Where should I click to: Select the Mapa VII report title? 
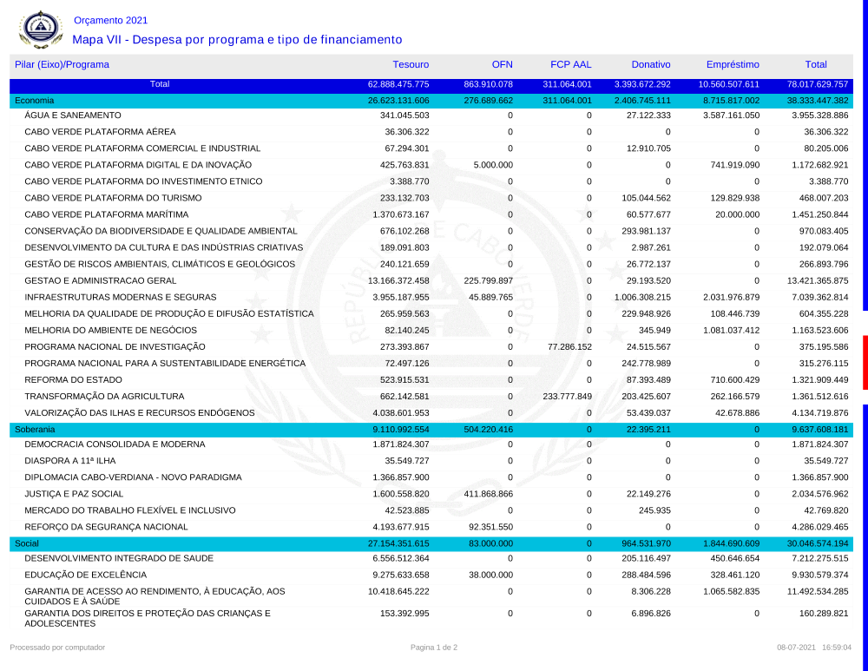(237, 40)
